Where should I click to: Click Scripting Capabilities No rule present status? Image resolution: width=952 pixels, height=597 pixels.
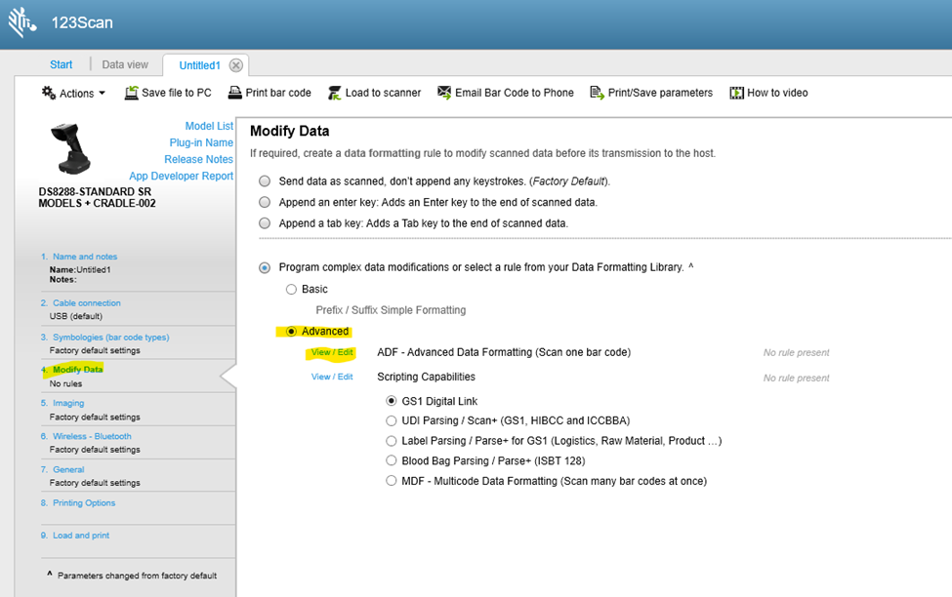pos(796,378)
